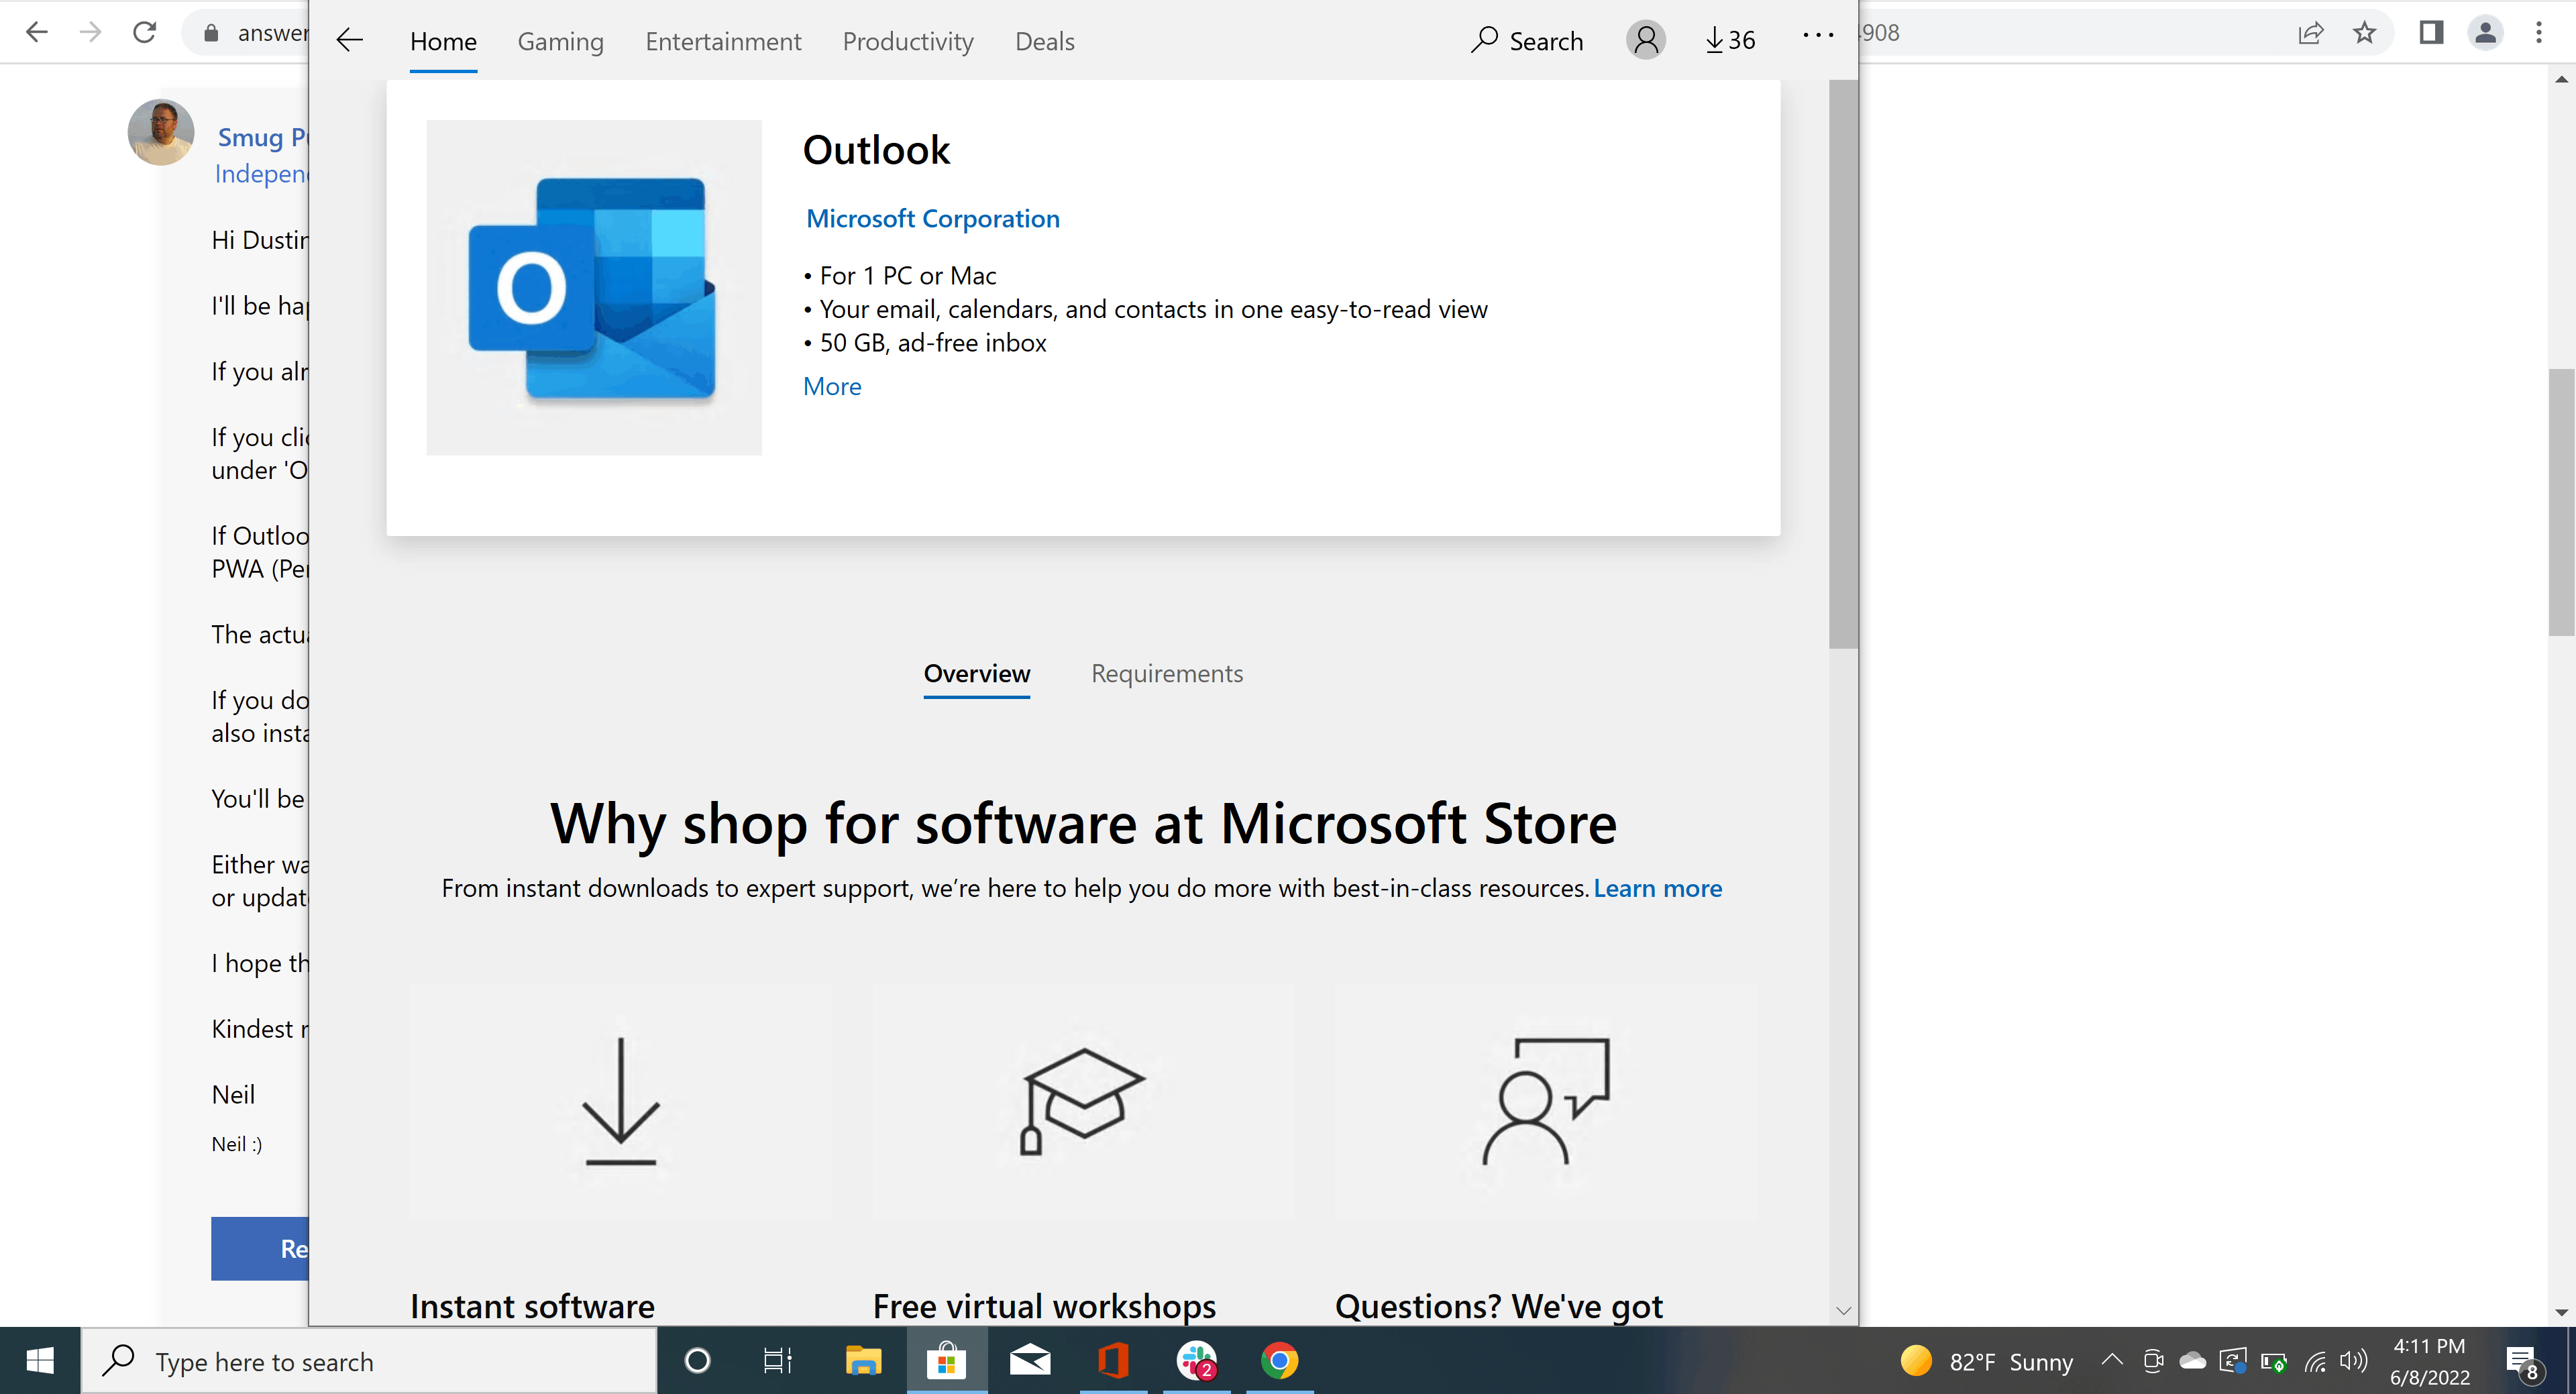Screen dimensions: 2576x1394
Task: Open the OneDrive cloud tray icon
Action: pyautogui.click(x=2193, y=1361)
